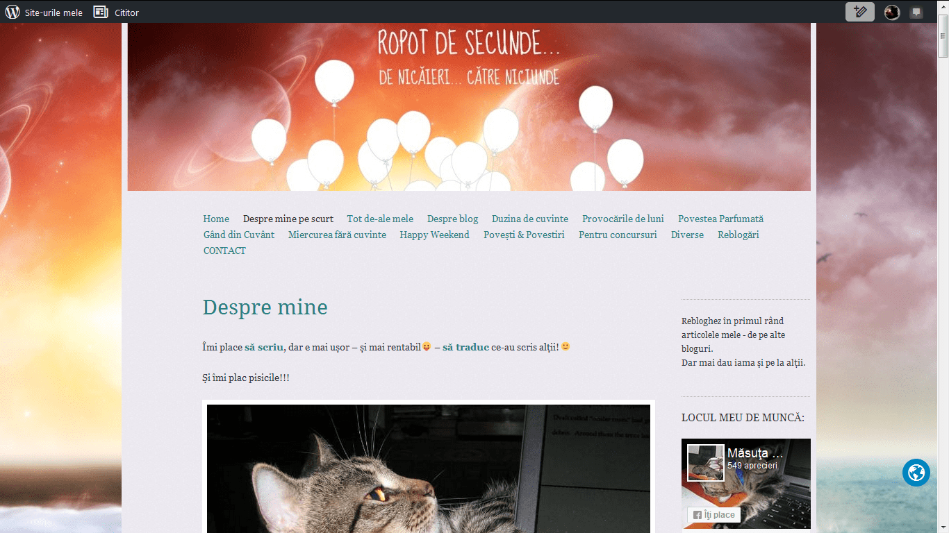The image size is (949, 533).
Task: Click the Facebook Îți place like button
Action: (x=713, y=515)
